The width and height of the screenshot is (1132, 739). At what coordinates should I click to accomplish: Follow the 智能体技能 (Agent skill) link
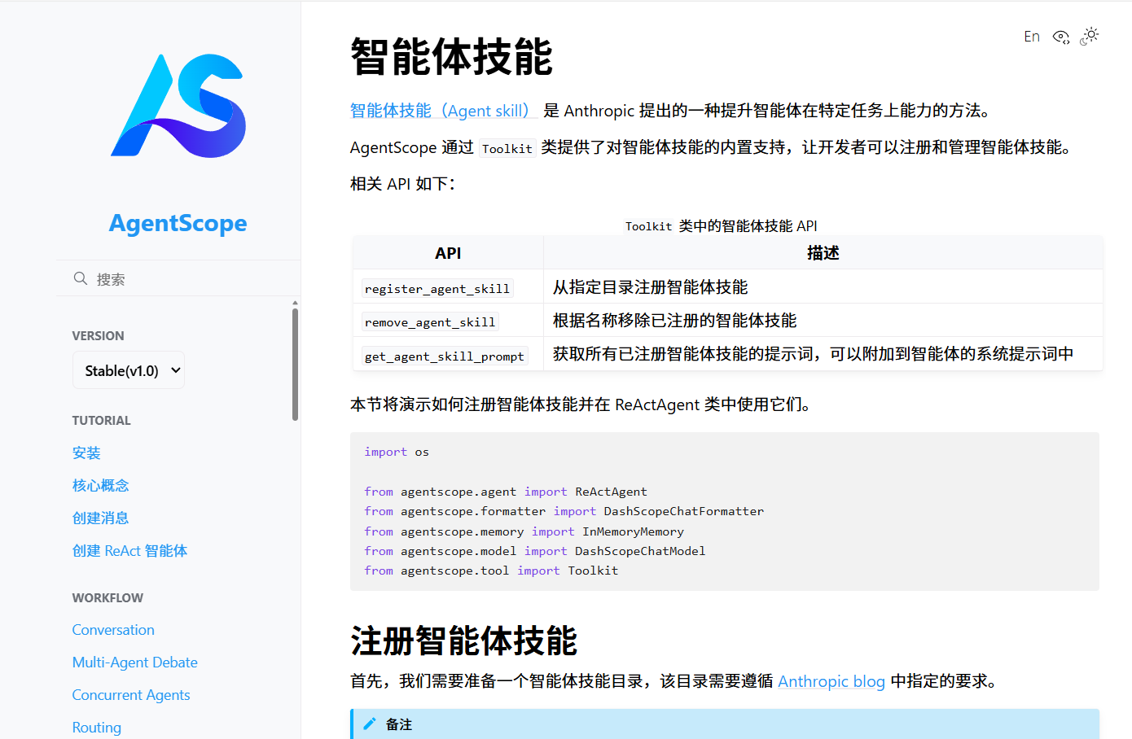(x=444, y=111)
